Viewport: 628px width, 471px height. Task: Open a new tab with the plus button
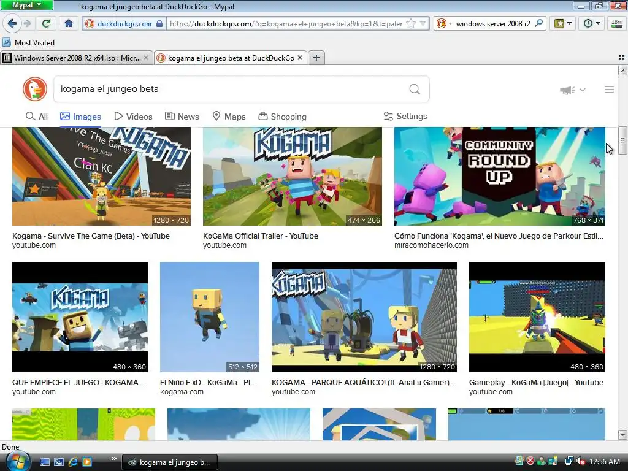click(316, 58)
